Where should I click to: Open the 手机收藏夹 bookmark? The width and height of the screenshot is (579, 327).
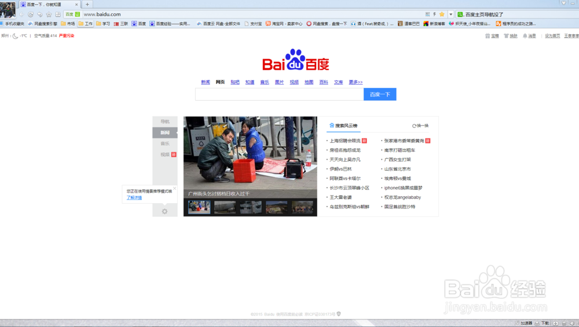pyautogui.click(x=12, y=24)
